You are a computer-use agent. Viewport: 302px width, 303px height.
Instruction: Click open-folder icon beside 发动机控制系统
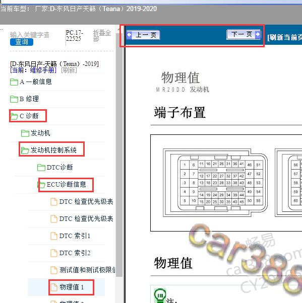(x=25, y=150)
